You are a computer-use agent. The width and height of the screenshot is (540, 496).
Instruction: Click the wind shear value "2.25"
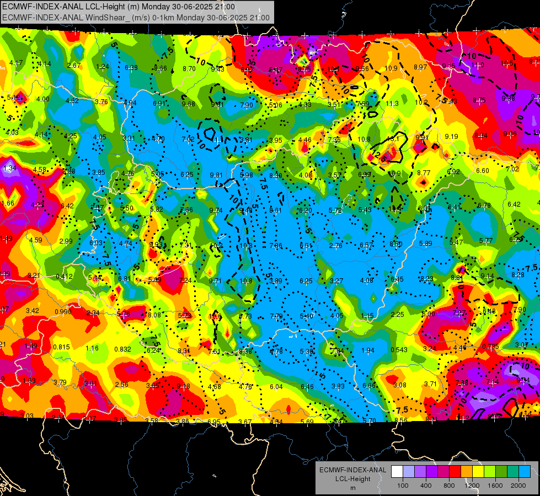point(398,314)
